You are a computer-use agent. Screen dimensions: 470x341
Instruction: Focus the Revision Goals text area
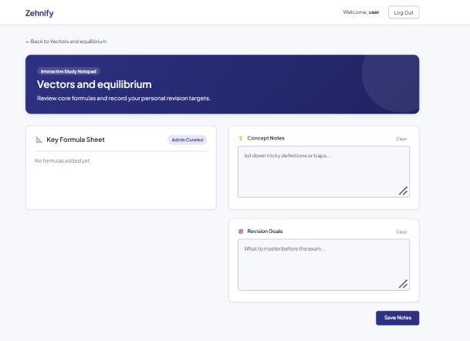(x=323, y=265)
